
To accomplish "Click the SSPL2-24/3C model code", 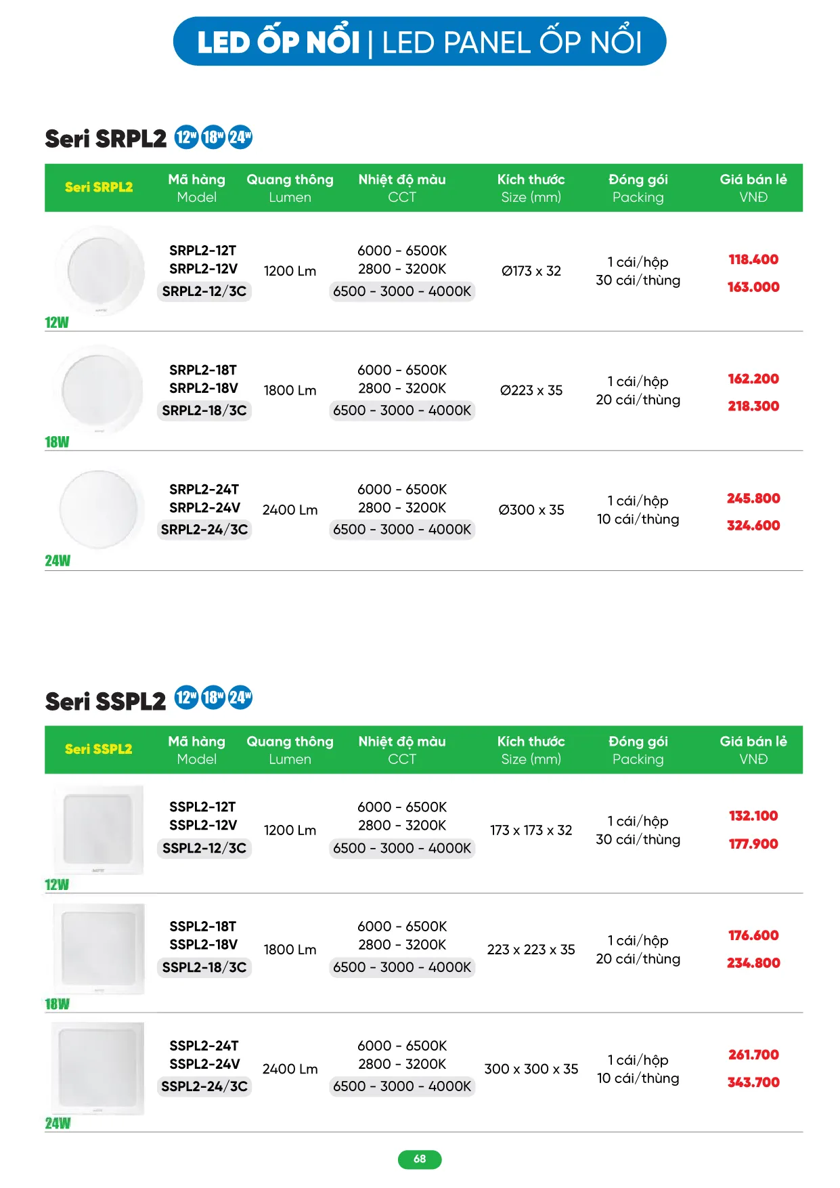I will click(x=204, y=1086).
